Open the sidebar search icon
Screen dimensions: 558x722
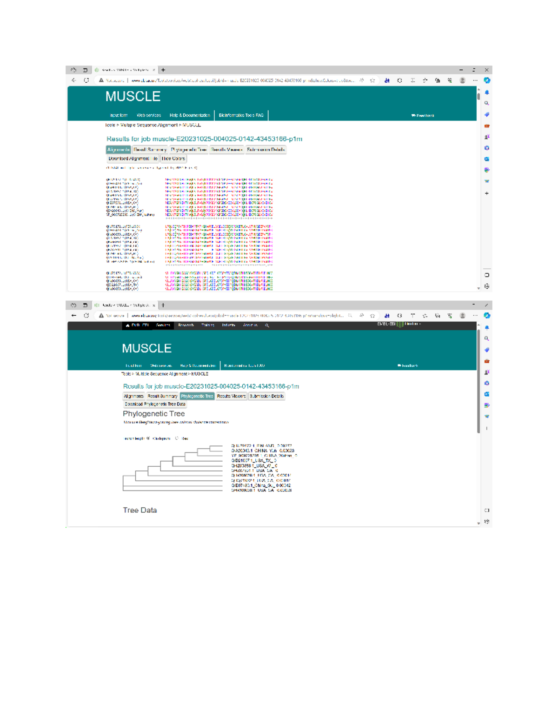pyautogui.click(x=487, y=102)
